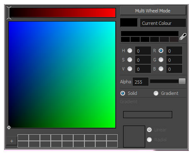Click the plus button to add swatch
Image resolution: width=193 pixels, height=155 pixels.
[x=12, y=141]
